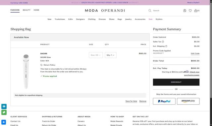Open the Designers menu

click(x=80, y=19)
